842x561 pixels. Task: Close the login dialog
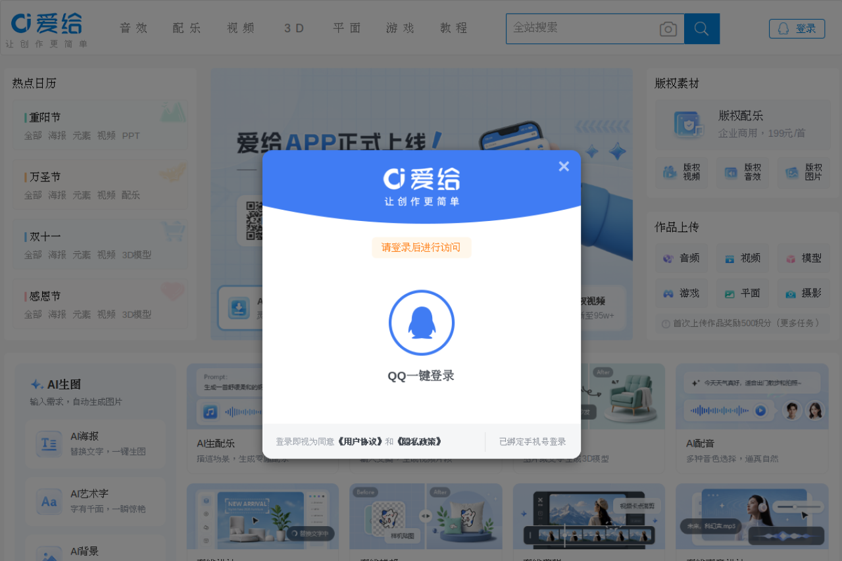564,166
